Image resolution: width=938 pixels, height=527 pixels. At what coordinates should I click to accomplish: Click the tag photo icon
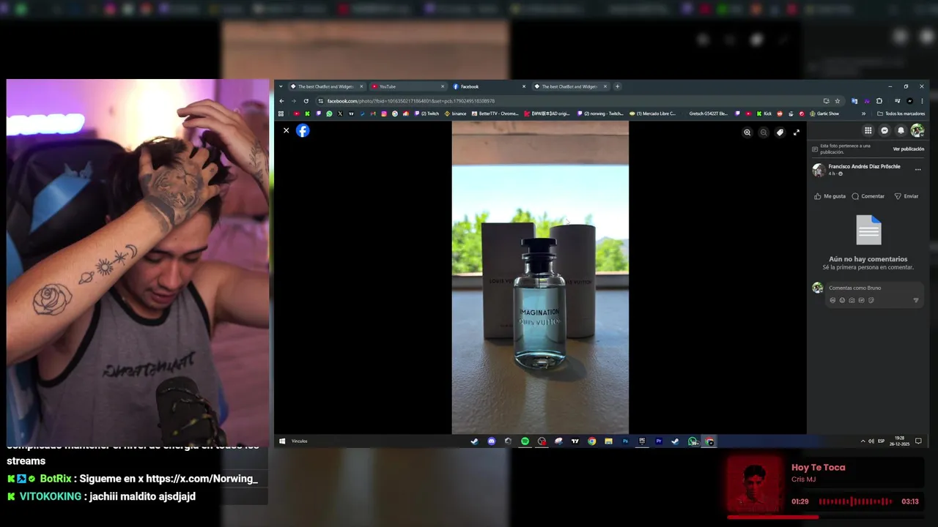(780, 132)
